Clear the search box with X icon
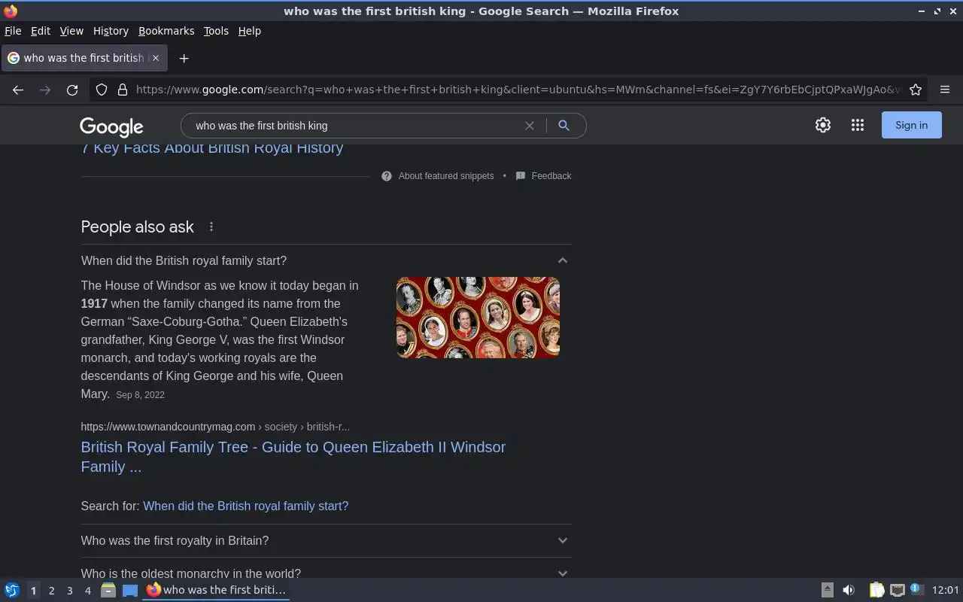The width and height of the screenshot is (963, 602). tap(530, 126)
